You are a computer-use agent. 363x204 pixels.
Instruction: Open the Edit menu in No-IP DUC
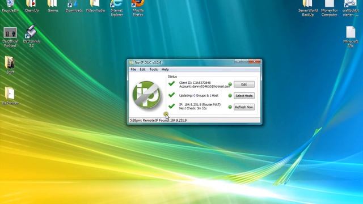pos(142,69)
